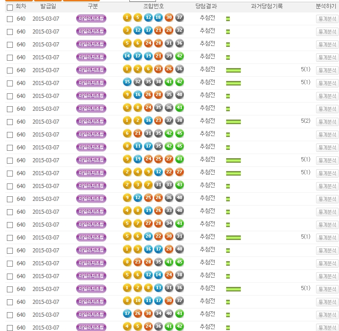Click the blue ball number 20
Image resolution: width=339 pixels, height=331 pixels.
[148, 236]
